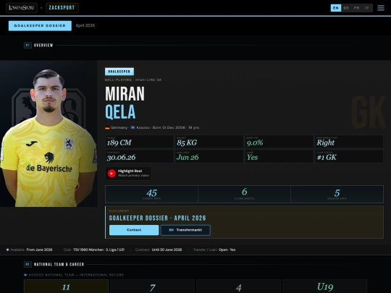Play the Highlight Reel YouTube icon
Screen dimensions: 391x293
(112, 173)
